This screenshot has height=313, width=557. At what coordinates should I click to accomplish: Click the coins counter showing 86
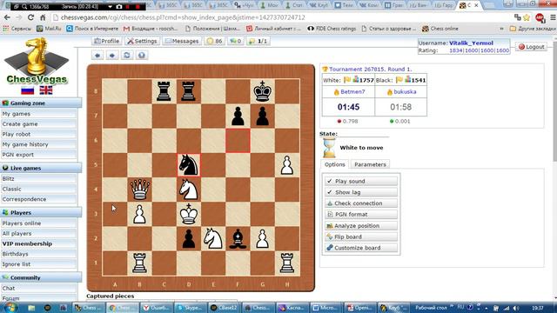pos(215,41)
